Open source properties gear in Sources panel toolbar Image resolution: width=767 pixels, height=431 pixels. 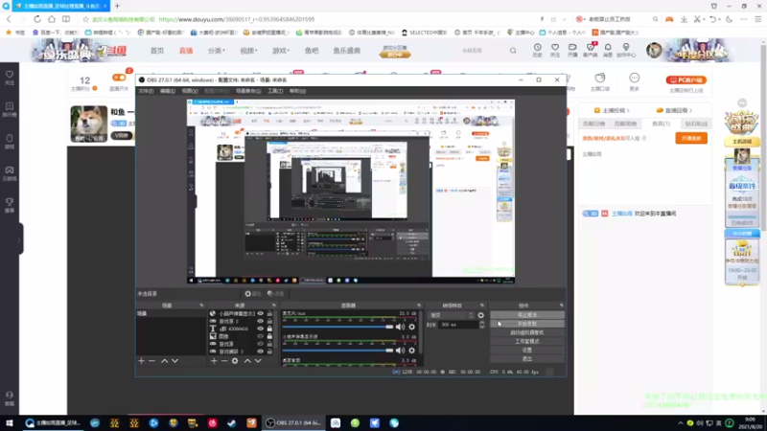click(235, 361)
